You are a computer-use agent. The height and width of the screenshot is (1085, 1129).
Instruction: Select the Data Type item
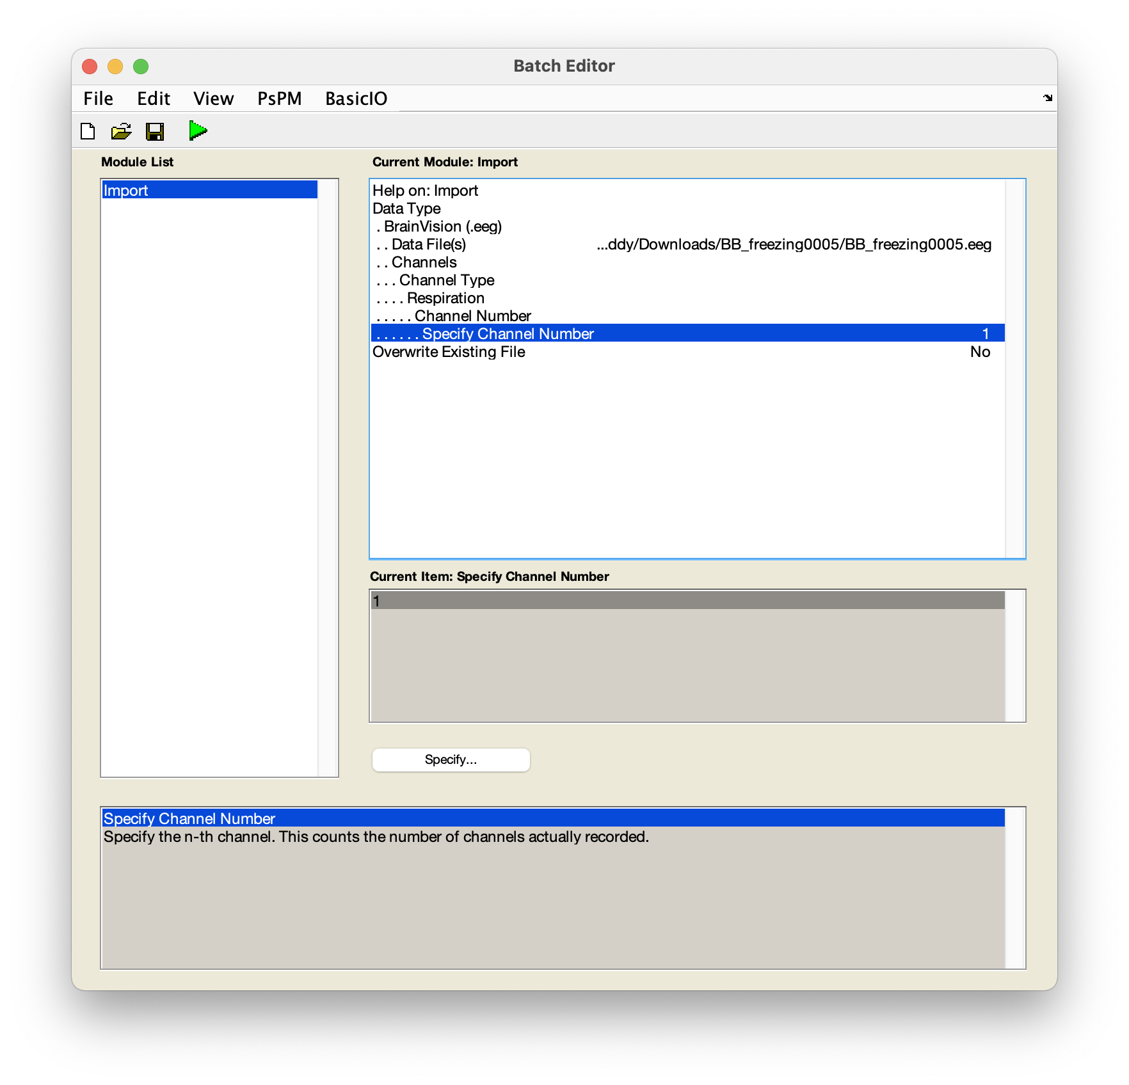tap(406, 208)
